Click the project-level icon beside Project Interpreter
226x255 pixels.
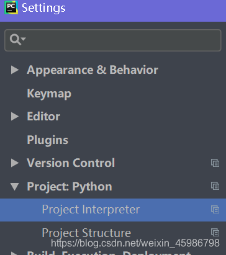[215, 210]
